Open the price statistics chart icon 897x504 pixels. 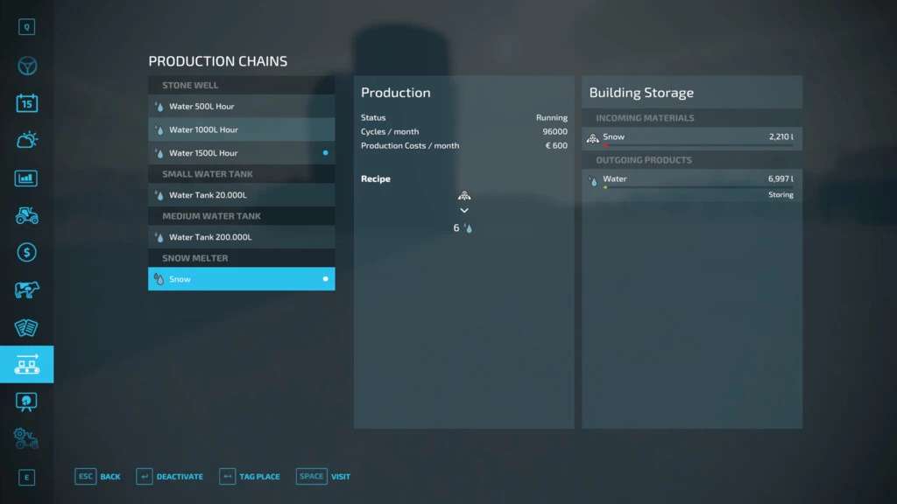pyautogui.click(x=27, y=178)
